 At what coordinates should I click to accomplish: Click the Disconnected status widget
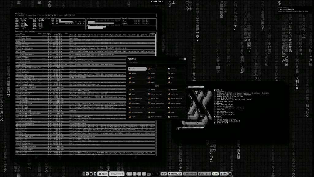click(x=190, y=174)
